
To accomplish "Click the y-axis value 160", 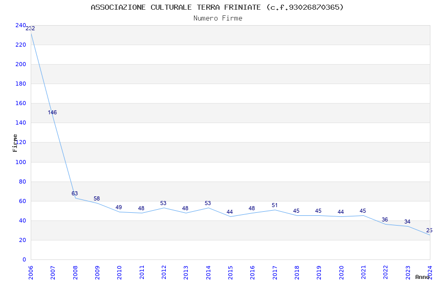I will tap(20, 103).
